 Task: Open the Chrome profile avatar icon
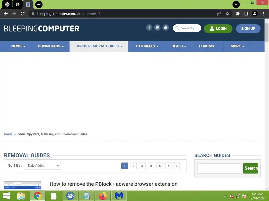255,14
